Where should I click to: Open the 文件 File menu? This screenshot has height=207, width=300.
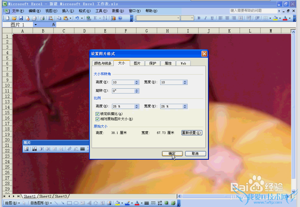tap(18, 11)
